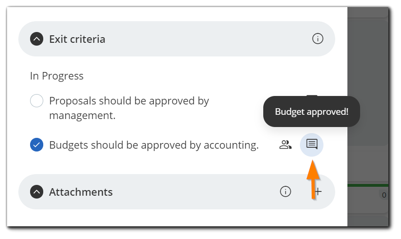Select the In Progress column label
Screen dimensions: 401x239
pos(57,76)
